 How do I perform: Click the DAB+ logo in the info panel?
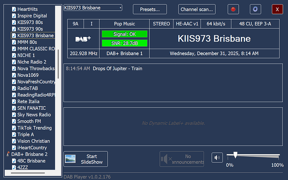pos(83,39)
